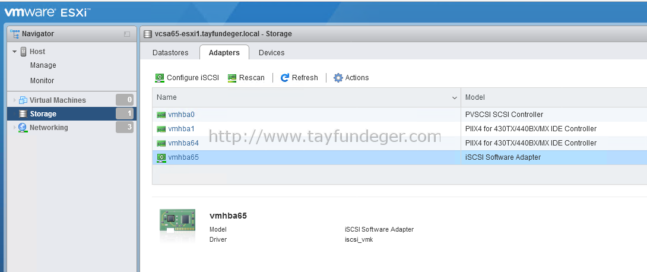Click the Storage count badge 1
The width and height of the screenshot is (647, 272).
[125, 113]
